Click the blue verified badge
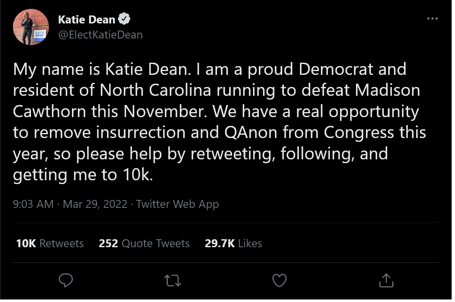Viewport: 455px width, 302px height. click(x=124, y=19)
